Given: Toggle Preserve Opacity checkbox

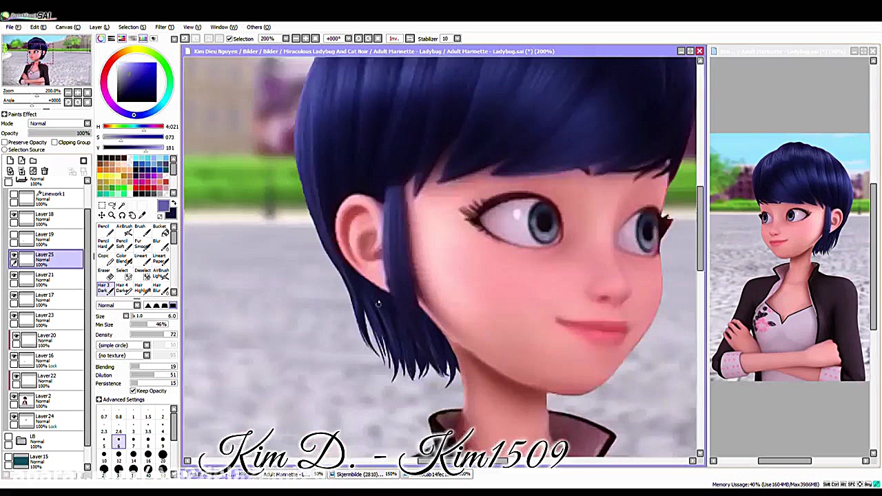Looking at the screenshot, I should [5, 143].
